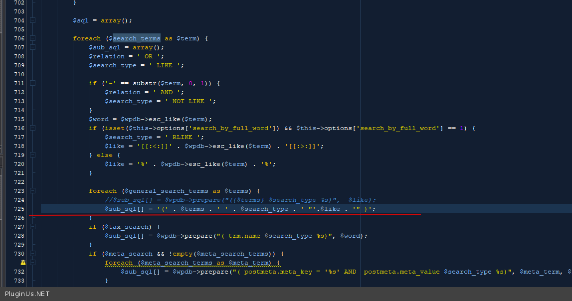Click line number 715 in the gutter

click(x=19, y=119)
